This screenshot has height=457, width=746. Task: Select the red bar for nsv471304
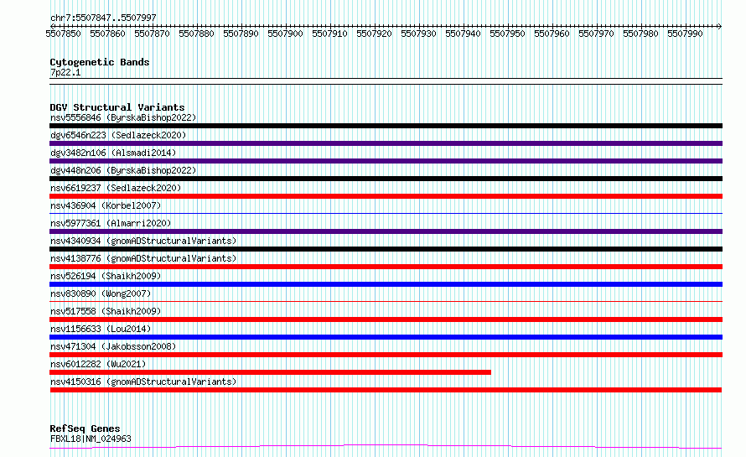(386, 355)
